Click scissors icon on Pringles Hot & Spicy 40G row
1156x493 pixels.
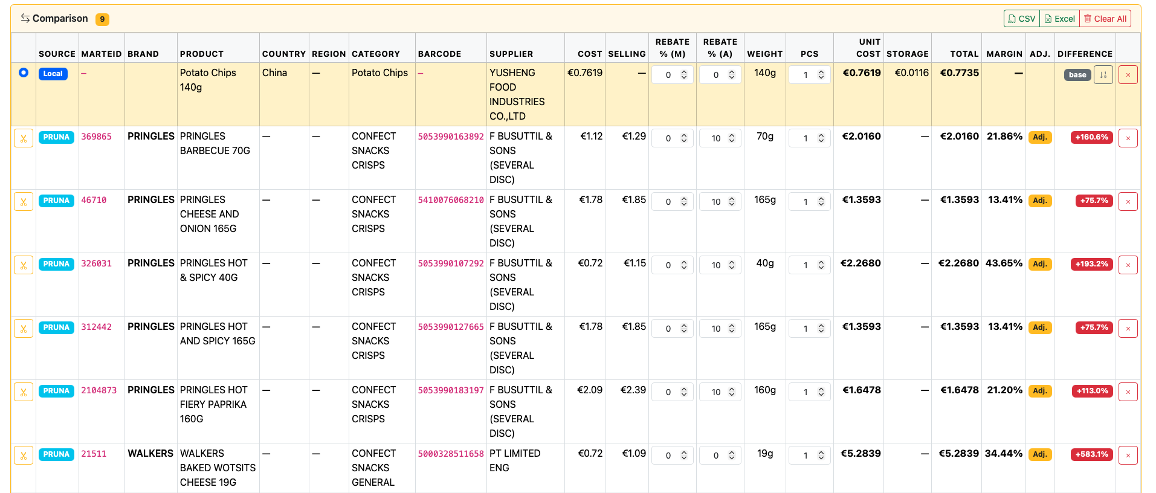(24, 265)
